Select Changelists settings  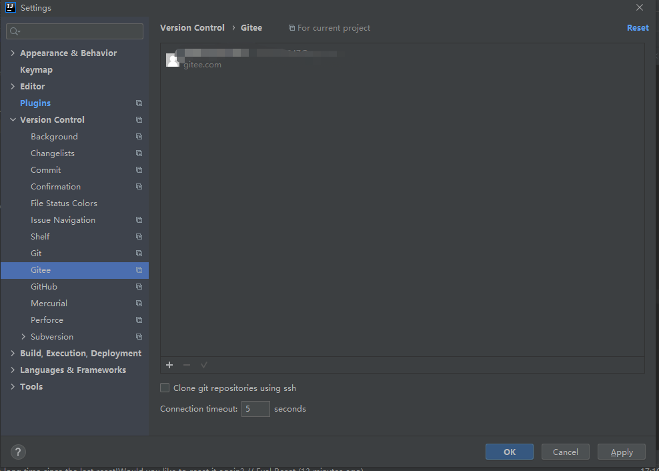click(x=53, y=153)
